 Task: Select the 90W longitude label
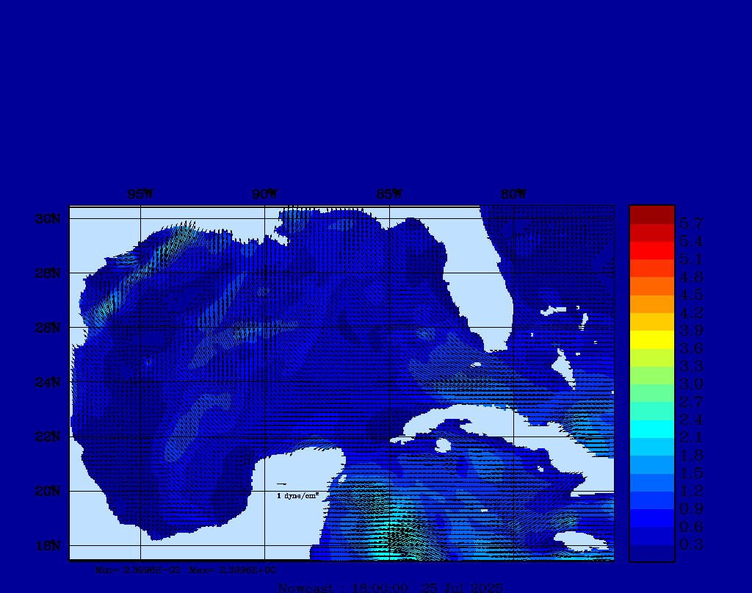click(x=264, y=195)
